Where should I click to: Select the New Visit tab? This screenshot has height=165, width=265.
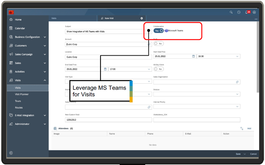(109, 18)
